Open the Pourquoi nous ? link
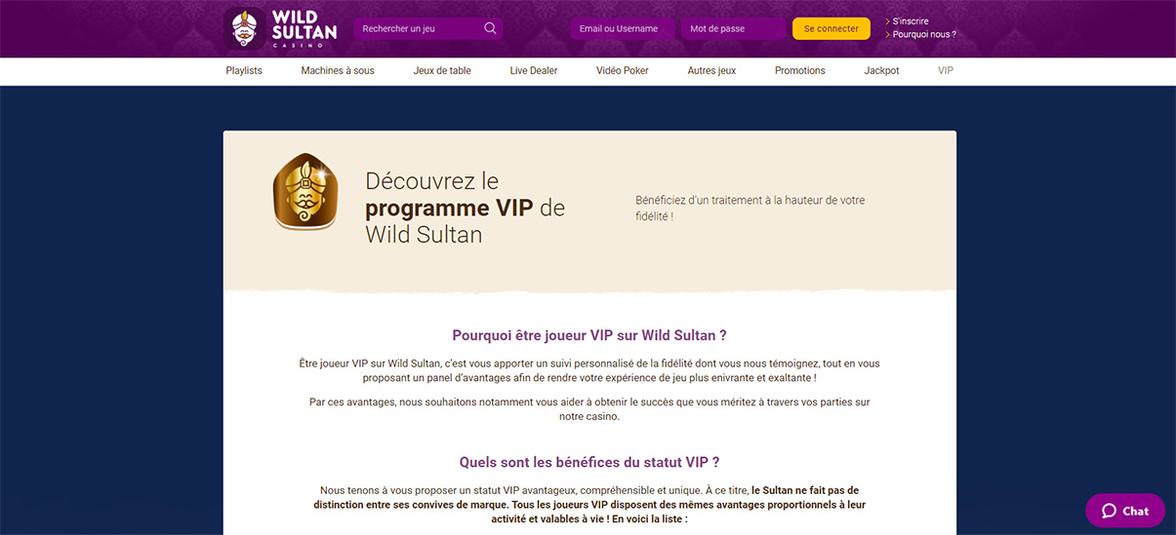The width and height of the screenshot is (1176, 535). click(924, 34)
